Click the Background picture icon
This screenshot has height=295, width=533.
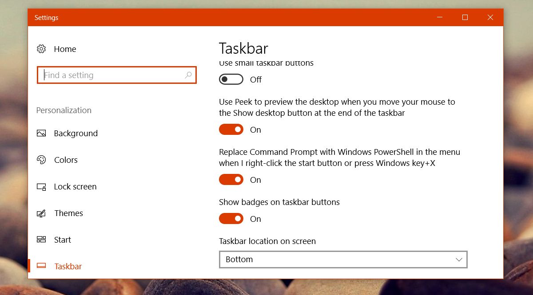coord(41,133)
